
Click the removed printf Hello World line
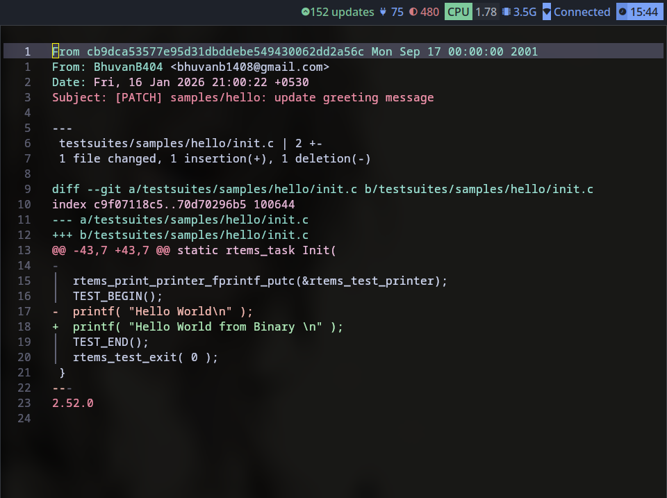tap(163, 311)
